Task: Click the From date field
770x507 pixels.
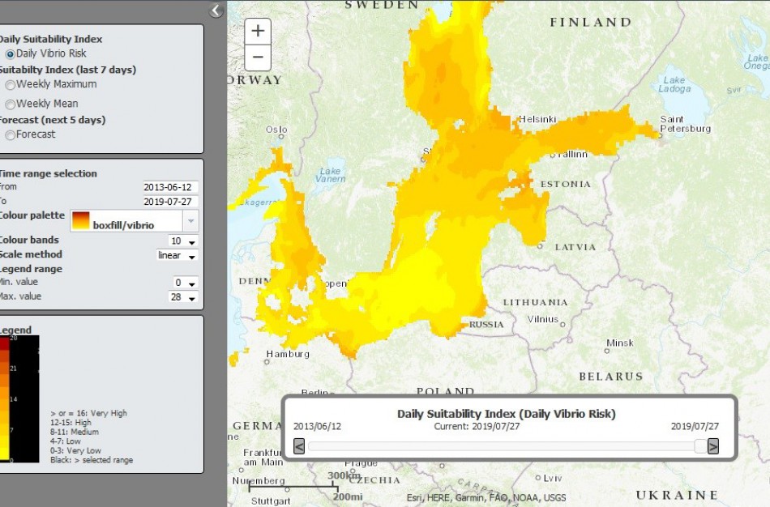Action: (x=171, y=187)
